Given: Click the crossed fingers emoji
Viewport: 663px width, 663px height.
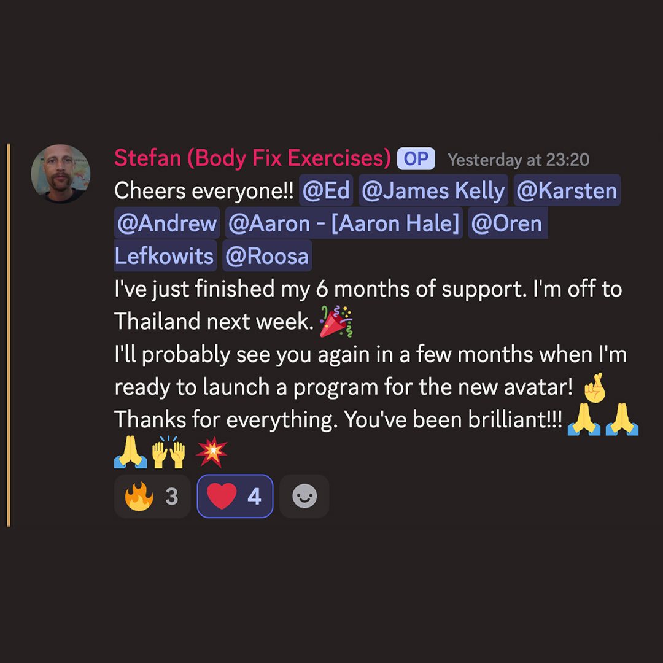Looking at the screenshot, I should coord(594,387).
